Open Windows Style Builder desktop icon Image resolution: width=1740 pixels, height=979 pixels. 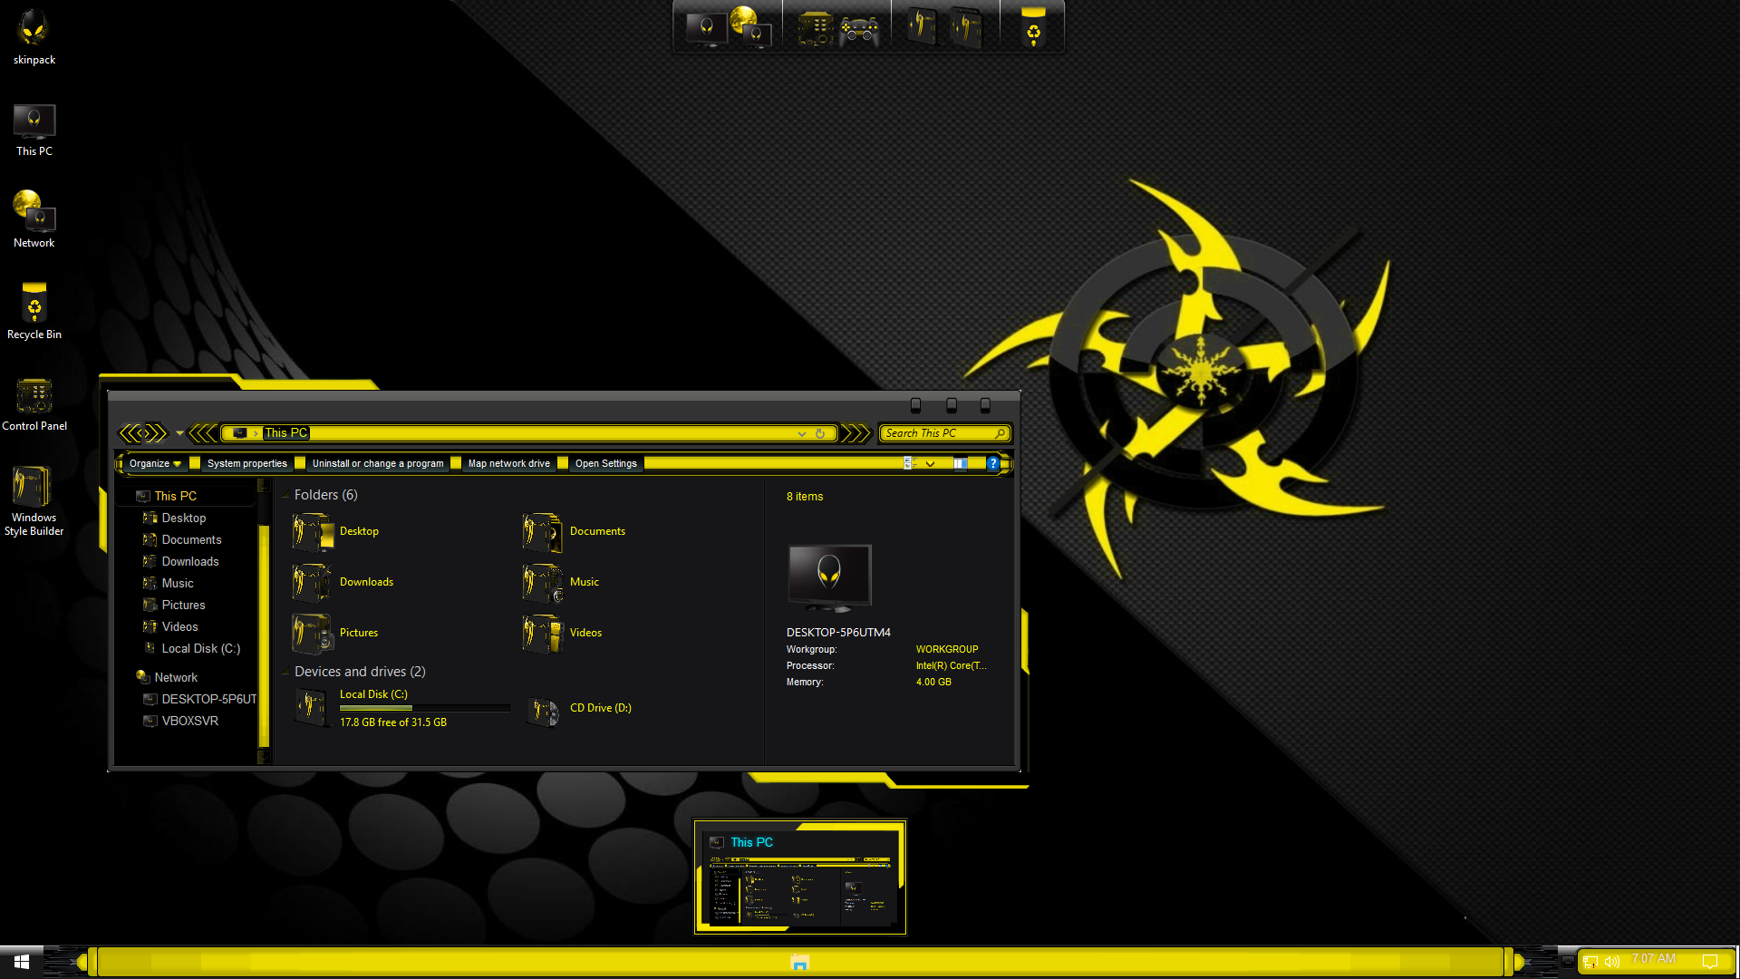coord(33,488)
